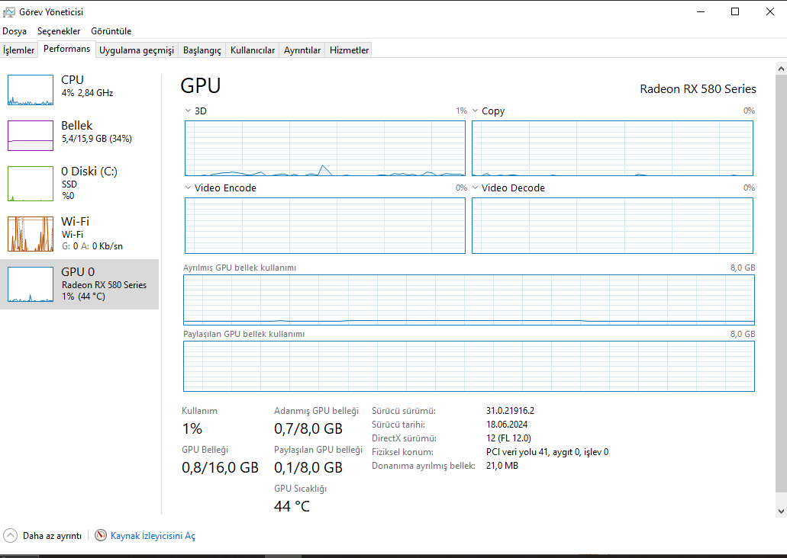Viewport: 787px width, 558px height.
Task: Click the dedicated GPU memory usage graph
Action: (x=469, y=300)
